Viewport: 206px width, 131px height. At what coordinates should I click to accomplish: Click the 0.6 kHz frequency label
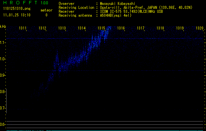tap(2, 124)
